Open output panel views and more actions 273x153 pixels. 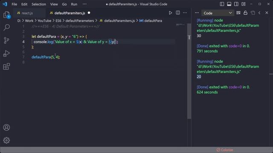point(197,13)
